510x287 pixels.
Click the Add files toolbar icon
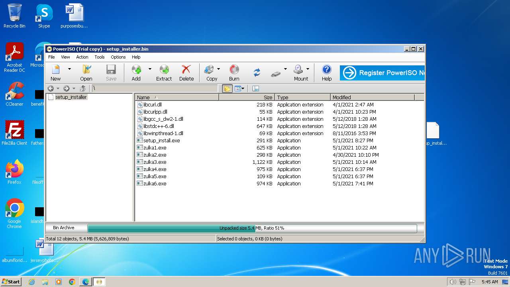(136, 73)
